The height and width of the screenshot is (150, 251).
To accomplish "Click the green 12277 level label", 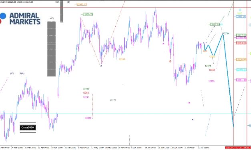I will pos(86,89).
